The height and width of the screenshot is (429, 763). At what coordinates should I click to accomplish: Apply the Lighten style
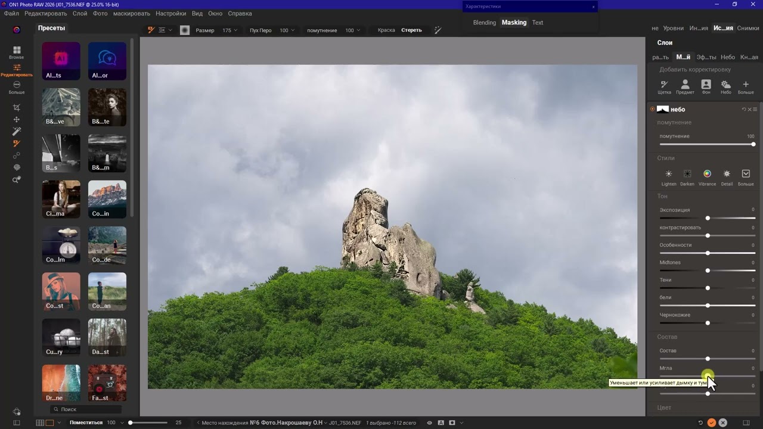(669, 178)
